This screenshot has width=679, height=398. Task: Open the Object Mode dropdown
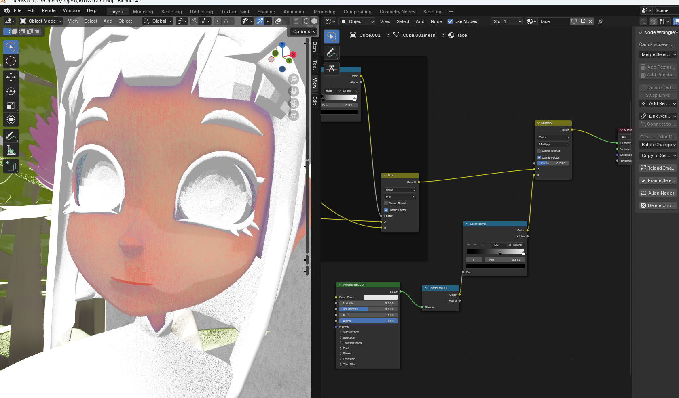[41, 21]
